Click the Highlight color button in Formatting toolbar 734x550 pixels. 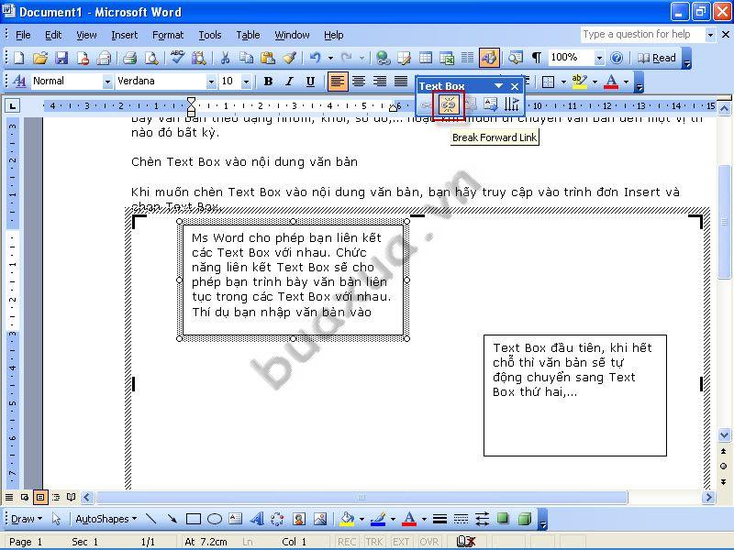[x=580, y=82]
